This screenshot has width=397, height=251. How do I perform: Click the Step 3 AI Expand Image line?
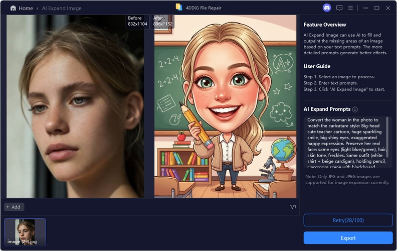pos(344,89)
